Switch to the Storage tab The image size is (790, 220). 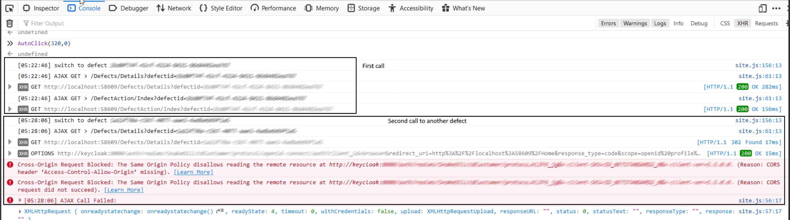point(363,8)
